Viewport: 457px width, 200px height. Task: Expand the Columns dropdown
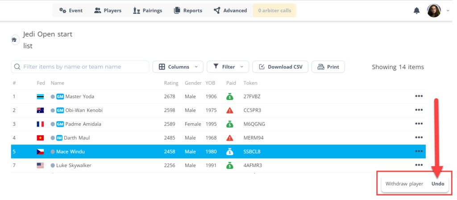coord(178,67)
